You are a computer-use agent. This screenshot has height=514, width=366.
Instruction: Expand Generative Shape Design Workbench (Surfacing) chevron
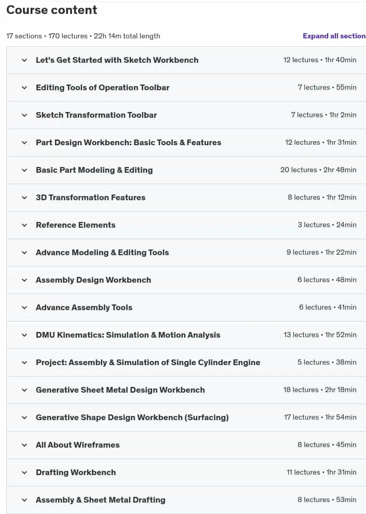click(x=24, y=418)
